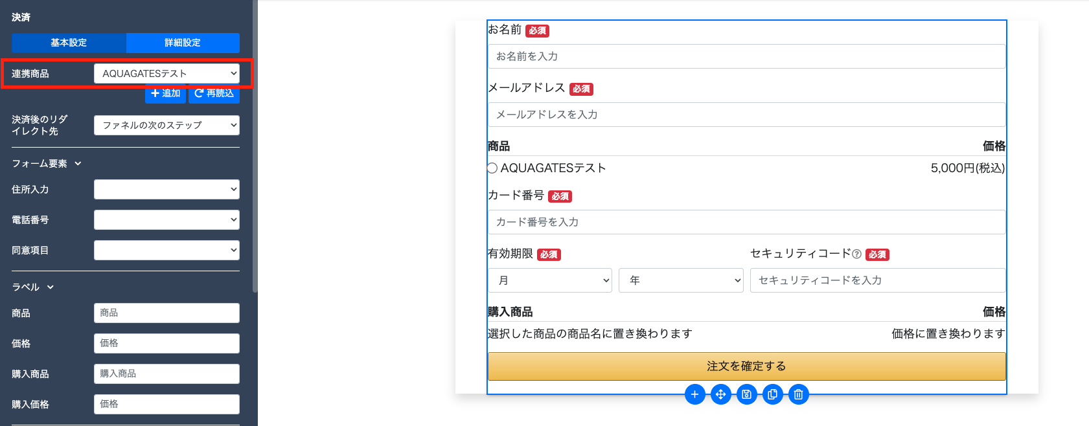Open the expiry month 月 dropdown

549,280
